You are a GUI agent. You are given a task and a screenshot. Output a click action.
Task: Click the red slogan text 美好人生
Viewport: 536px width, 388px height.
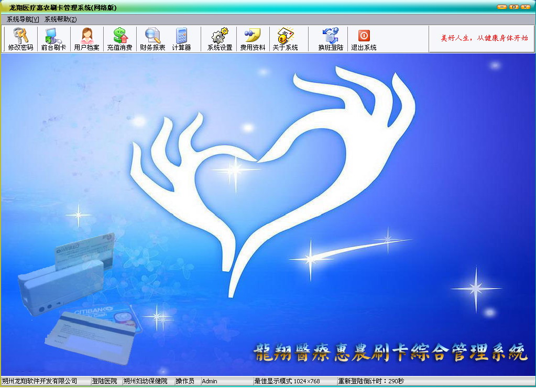click(x=484, y=38)
